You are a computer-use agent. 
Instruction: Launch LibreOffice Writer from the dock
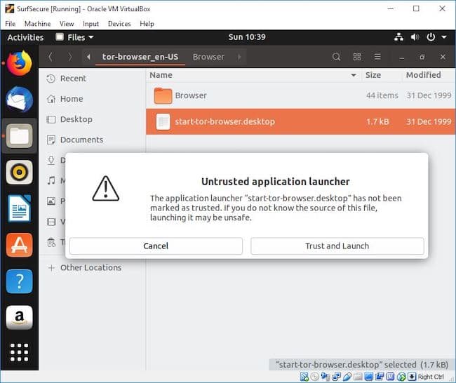tap(19, 208)
